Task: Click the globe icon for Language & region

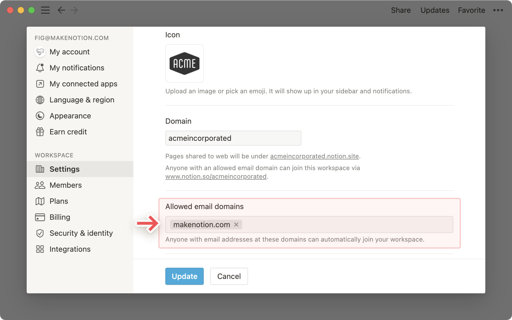Action: [40, 100]
